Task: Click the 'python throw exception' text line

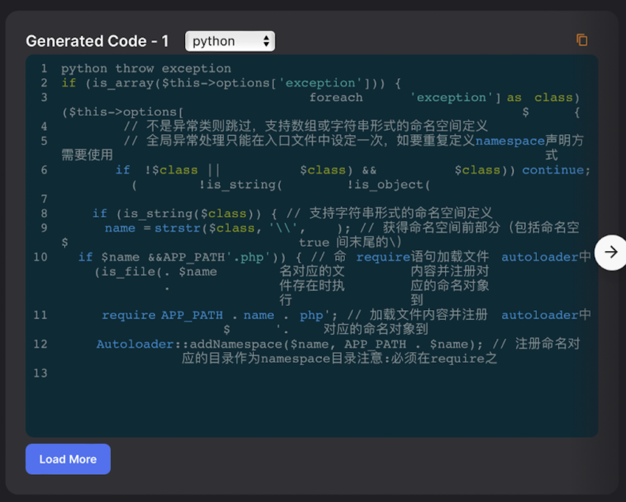Action: point(146,68)
